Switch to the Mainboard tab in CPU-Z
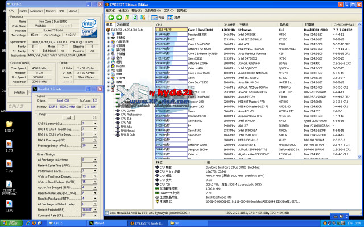364x227 pixels. [x=36, y=11]
